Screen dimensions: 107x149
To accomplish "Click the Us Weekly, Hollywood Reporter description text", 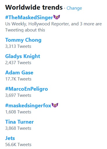I will pos(53,27).
